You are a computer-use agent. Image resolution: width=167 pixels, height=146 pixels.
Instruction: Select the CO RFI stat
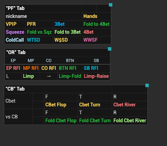49,68
